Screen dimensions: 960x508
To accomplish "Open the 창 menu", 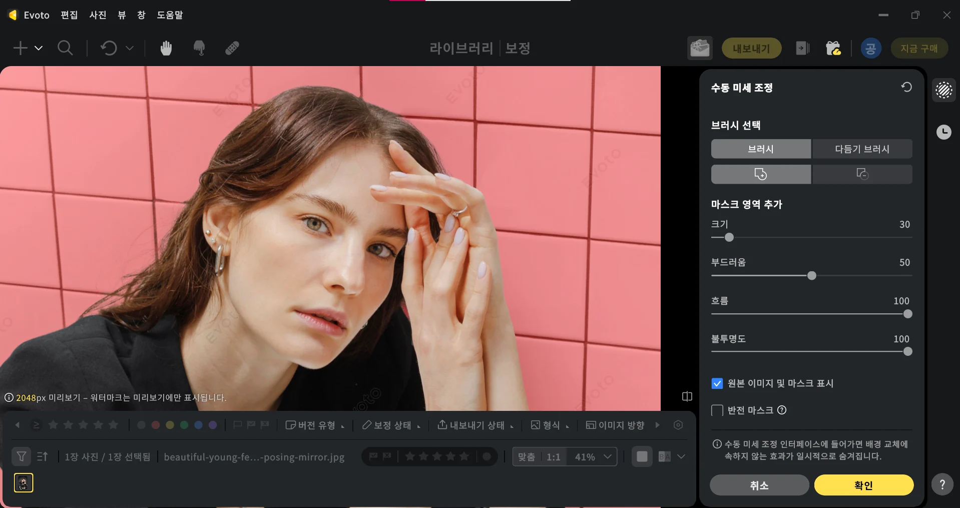I will 141,15.
